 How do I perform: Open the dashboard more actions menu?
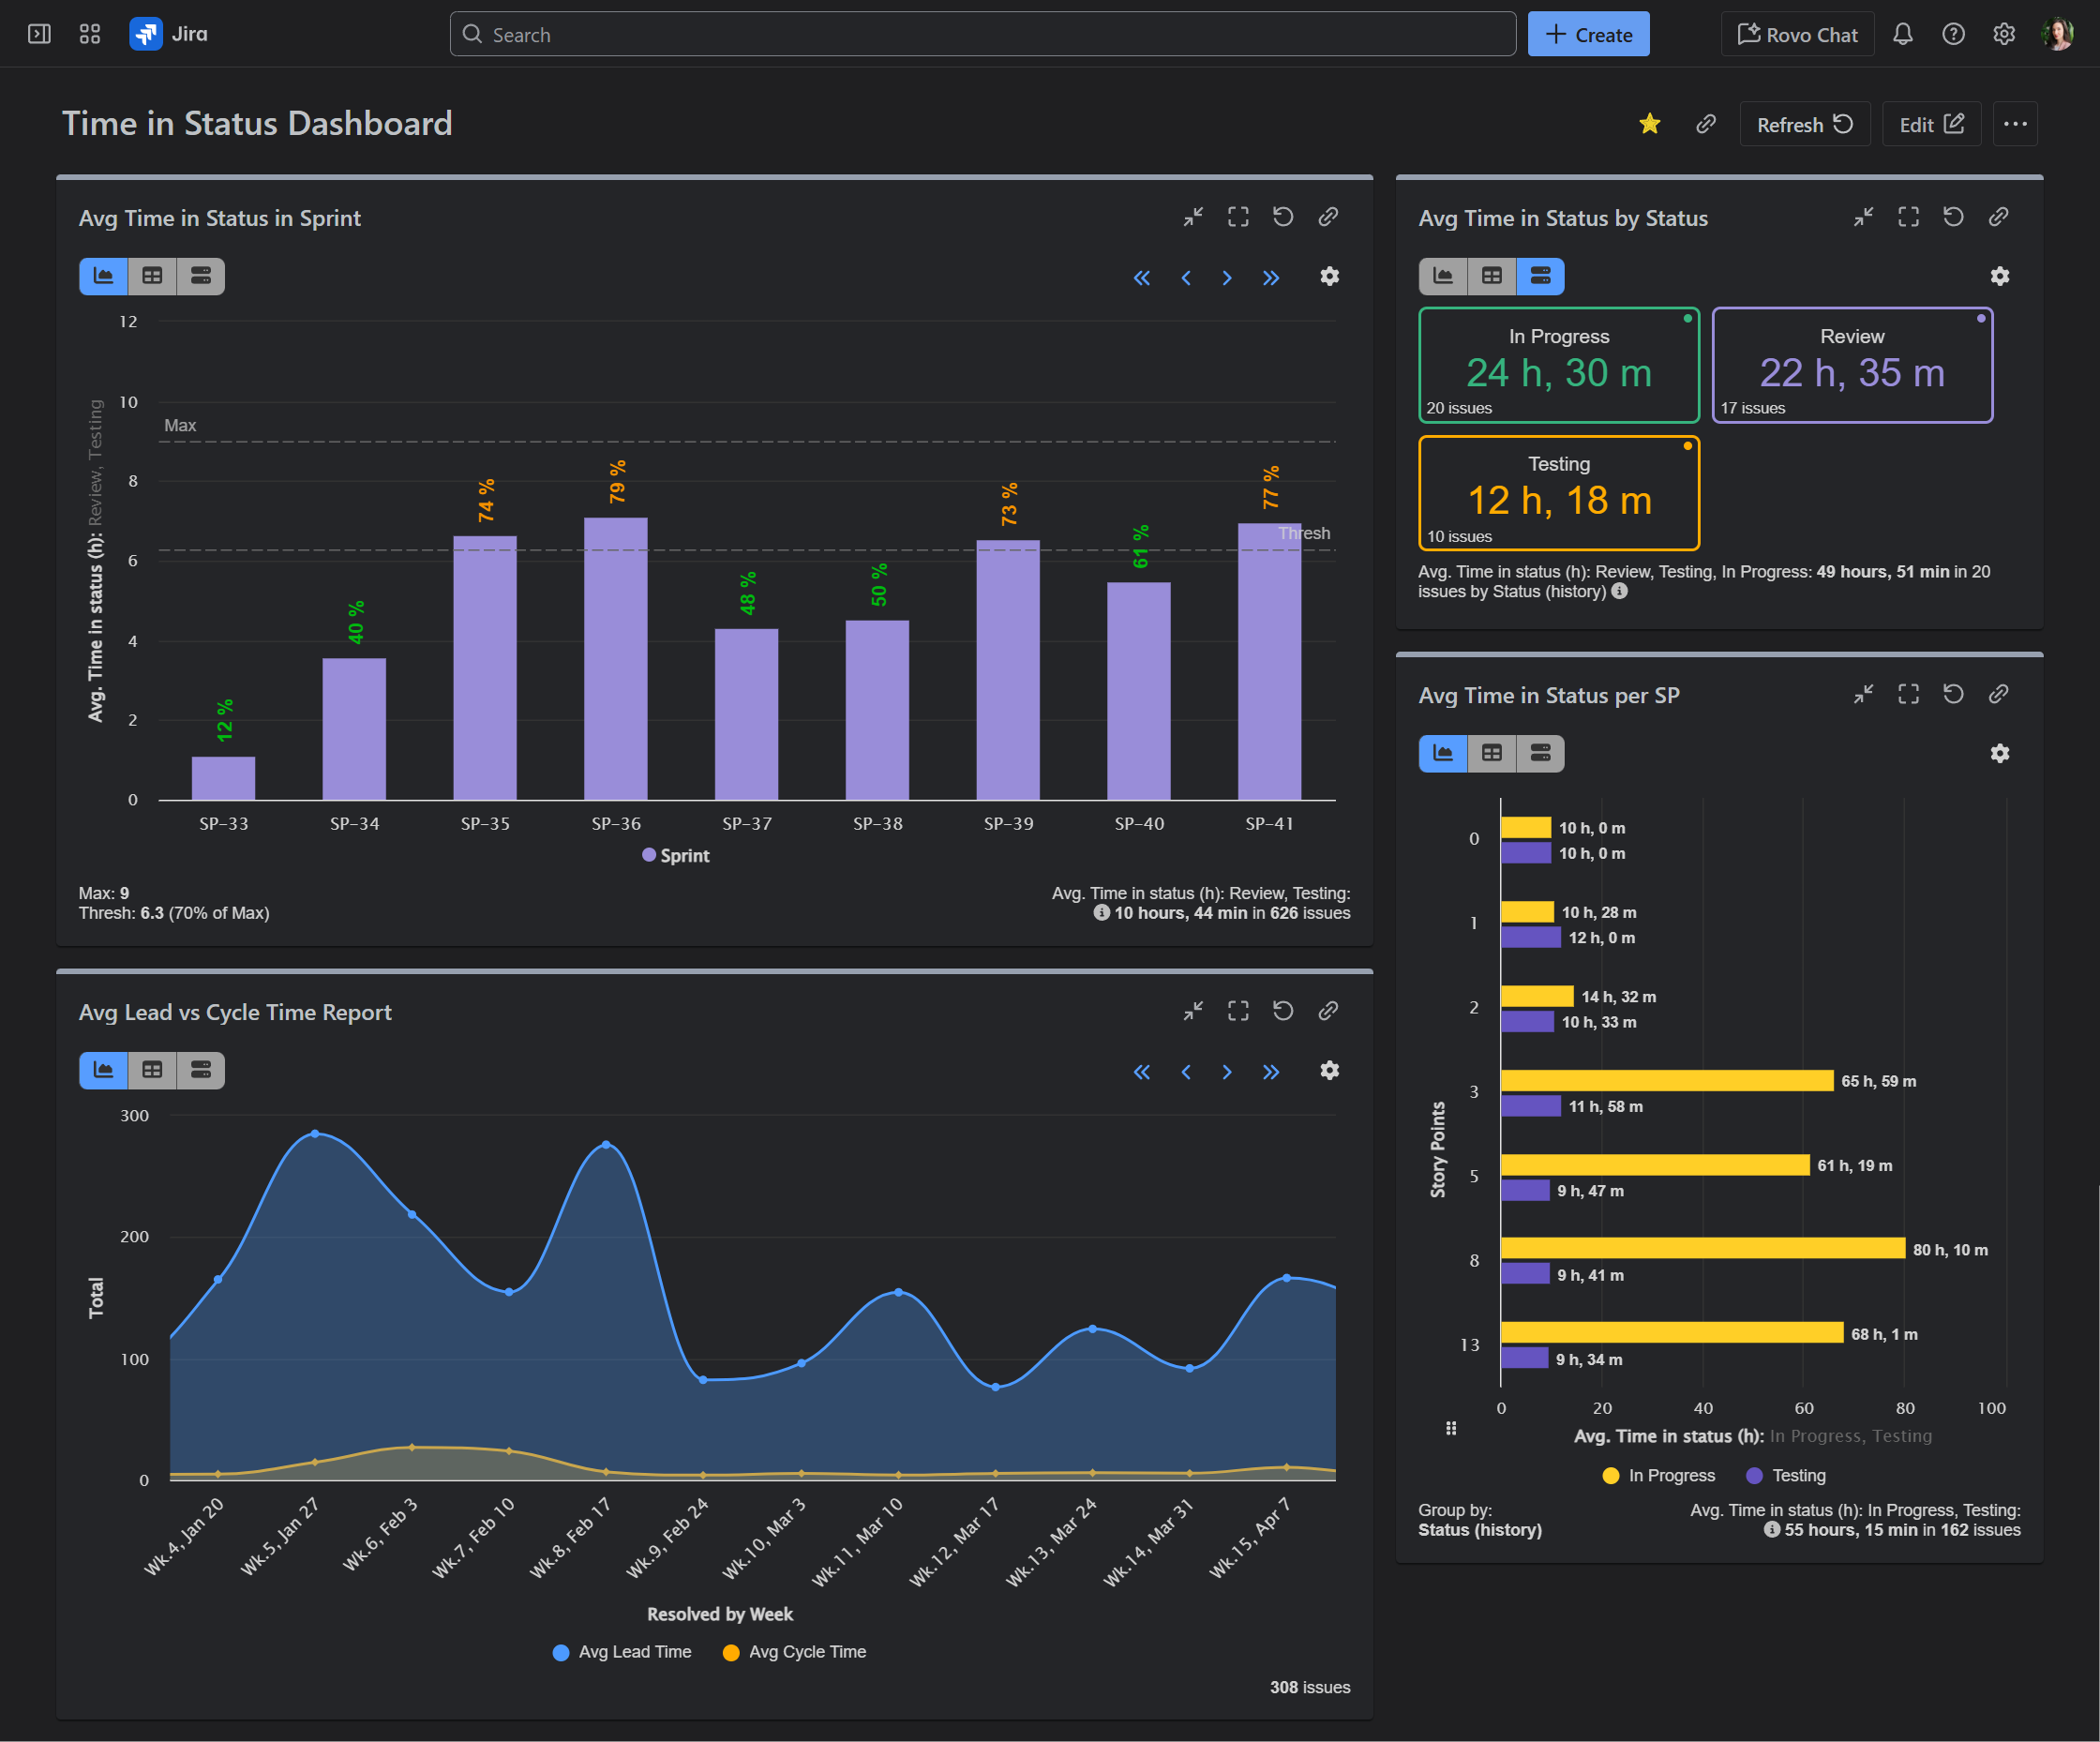(x=2014, y=124)
